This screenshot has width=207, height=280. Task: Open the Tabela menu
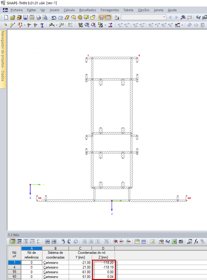click(128, 10)
